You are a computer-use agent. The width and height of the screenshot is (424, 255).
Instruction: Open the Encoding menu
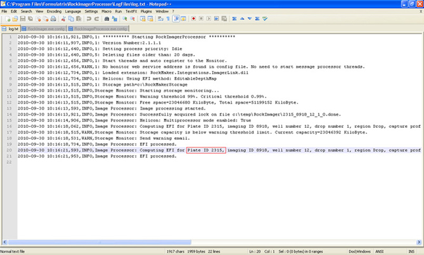(x=54, y=11)
